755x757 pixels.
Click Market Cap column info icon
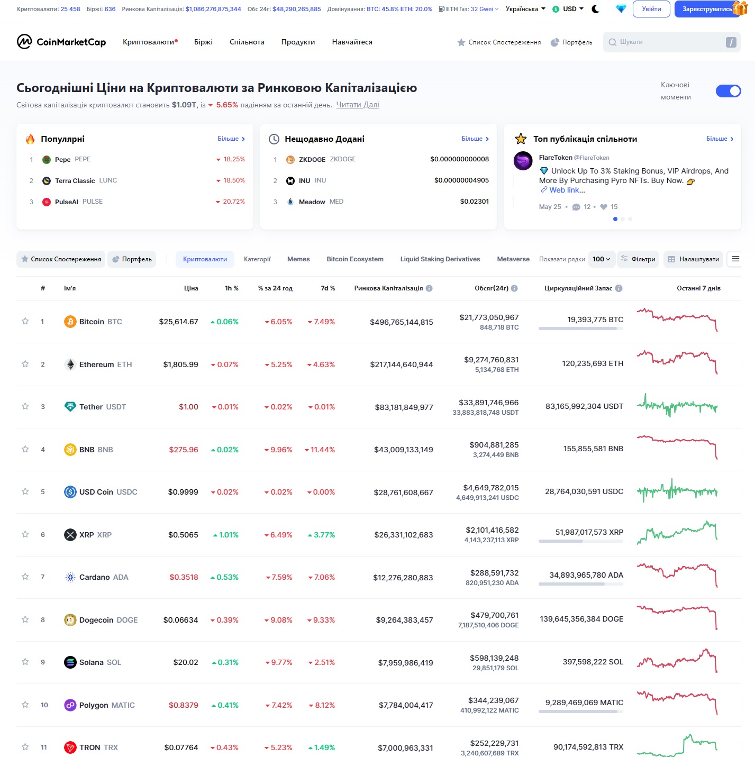[429, 288]
